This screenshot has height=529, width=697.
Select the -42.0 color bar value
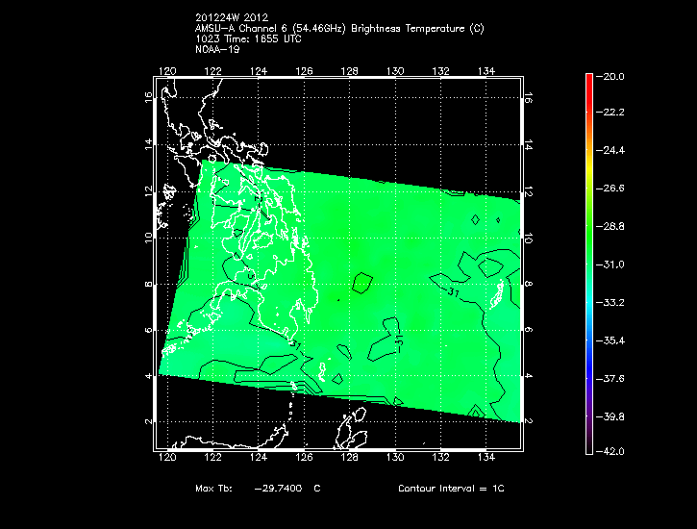610,451
